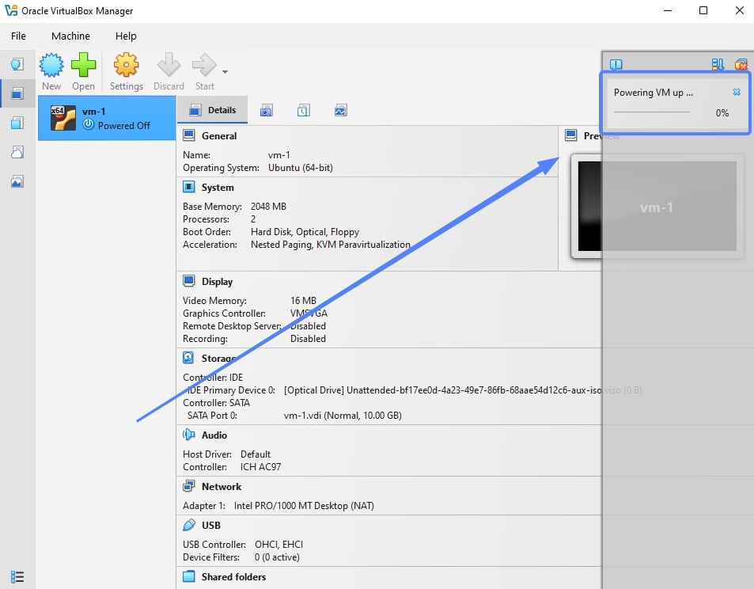Image resolution: width=754 pixels, height=589 pixels.
Task: Click the Video Memory 16 MB value
Action: click(x=303, y=301)
